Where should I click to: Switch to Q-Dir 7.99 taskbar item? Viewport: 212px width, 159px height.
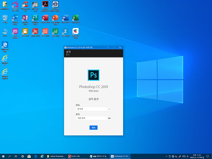point(77,156)
